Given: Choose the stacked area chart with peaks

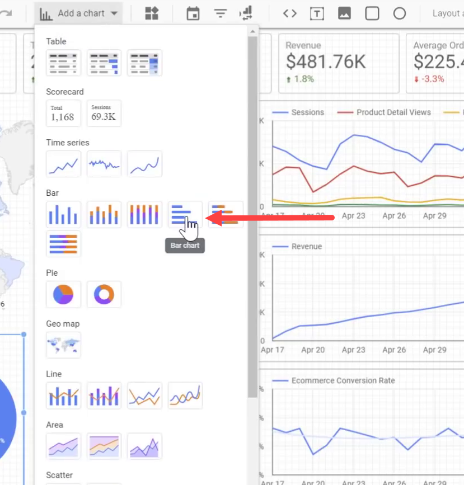Looking at the screenshot, I should pos(144,446).
